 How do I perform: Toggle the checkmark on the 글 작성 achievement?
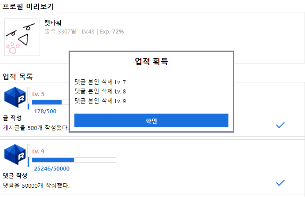coord(280,125)
